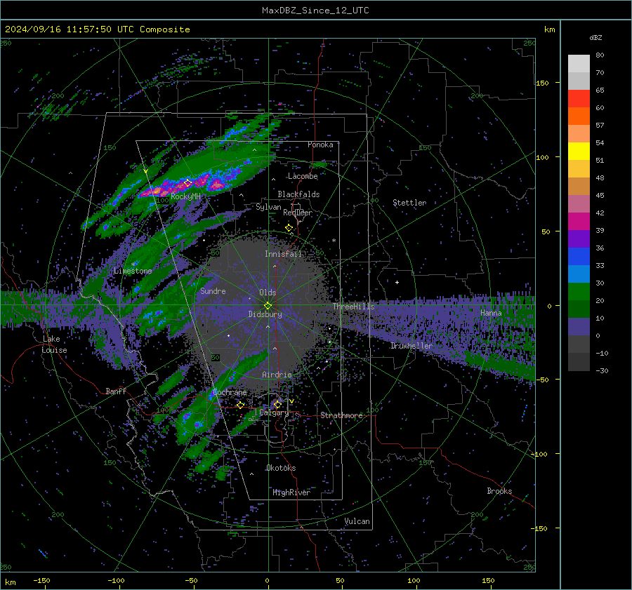This screenshot has width=632, height=590.
Task: Click the Calgary city label
Action: pyautogui.click(x=274, y=413)
